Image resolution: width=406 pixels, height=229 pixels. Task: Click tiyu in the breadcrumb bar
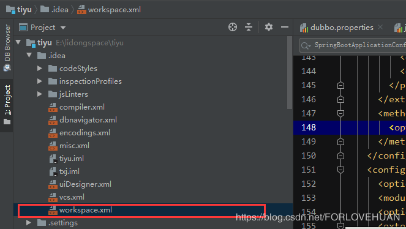[x=18, y=10]
